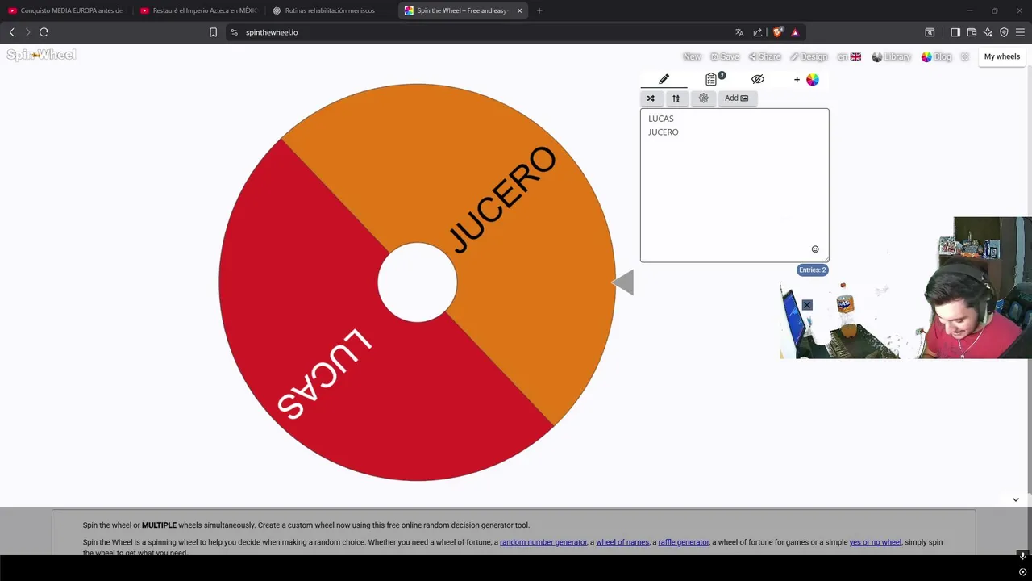Open the tab search icon
Image resolution: width=1032 pixels, height=581 pixels.
930,32
